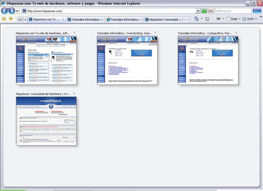Click the Add to Favorites plus icon
This screenshot has height=191, width=263.
pyautogui.click(x=11, y=19)
